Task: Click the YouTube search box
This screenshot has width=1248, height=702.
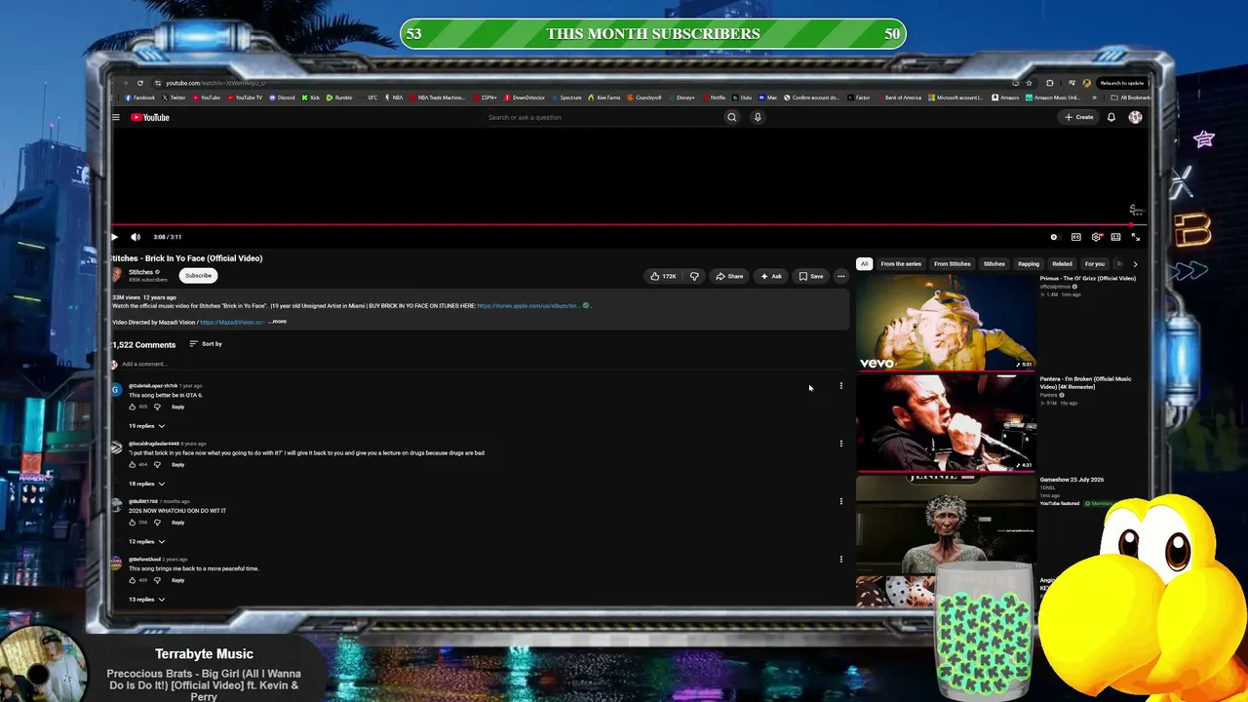Action: [604, 117]
